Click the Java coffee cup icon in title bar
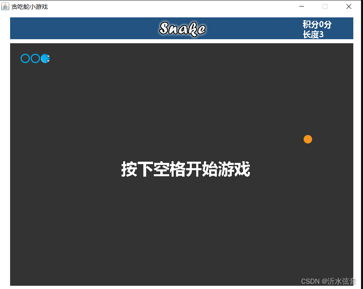The width and height of the screenshot is (363, 289). pyautogui.click(x=5, y=6)
